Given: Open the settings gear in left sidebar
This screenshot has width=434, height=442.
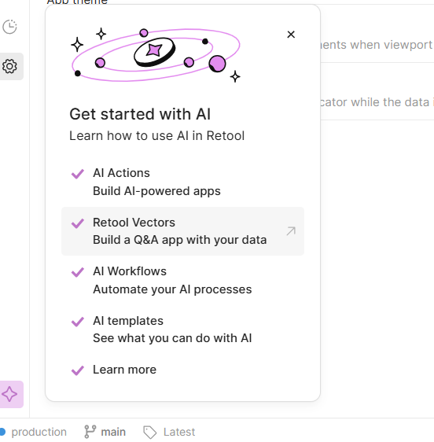Looking at the screenshot, I should point(9,66).
